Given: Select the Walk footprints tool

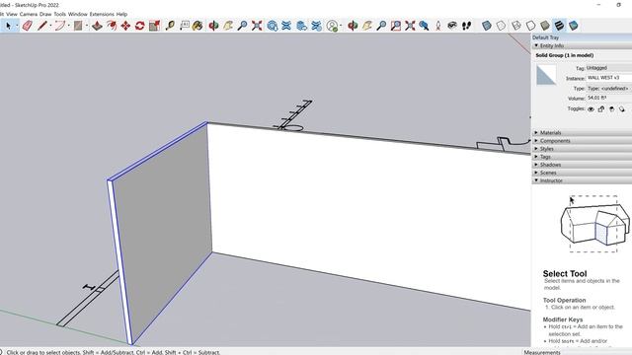Looking at the screenshot, I should tap(467, 26).
